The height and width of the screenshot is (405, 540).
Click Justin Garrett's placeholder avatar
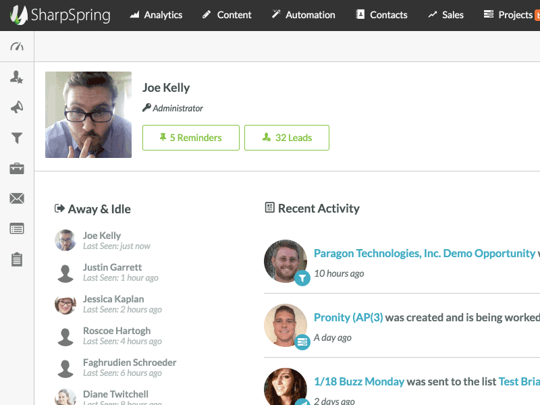65,273
